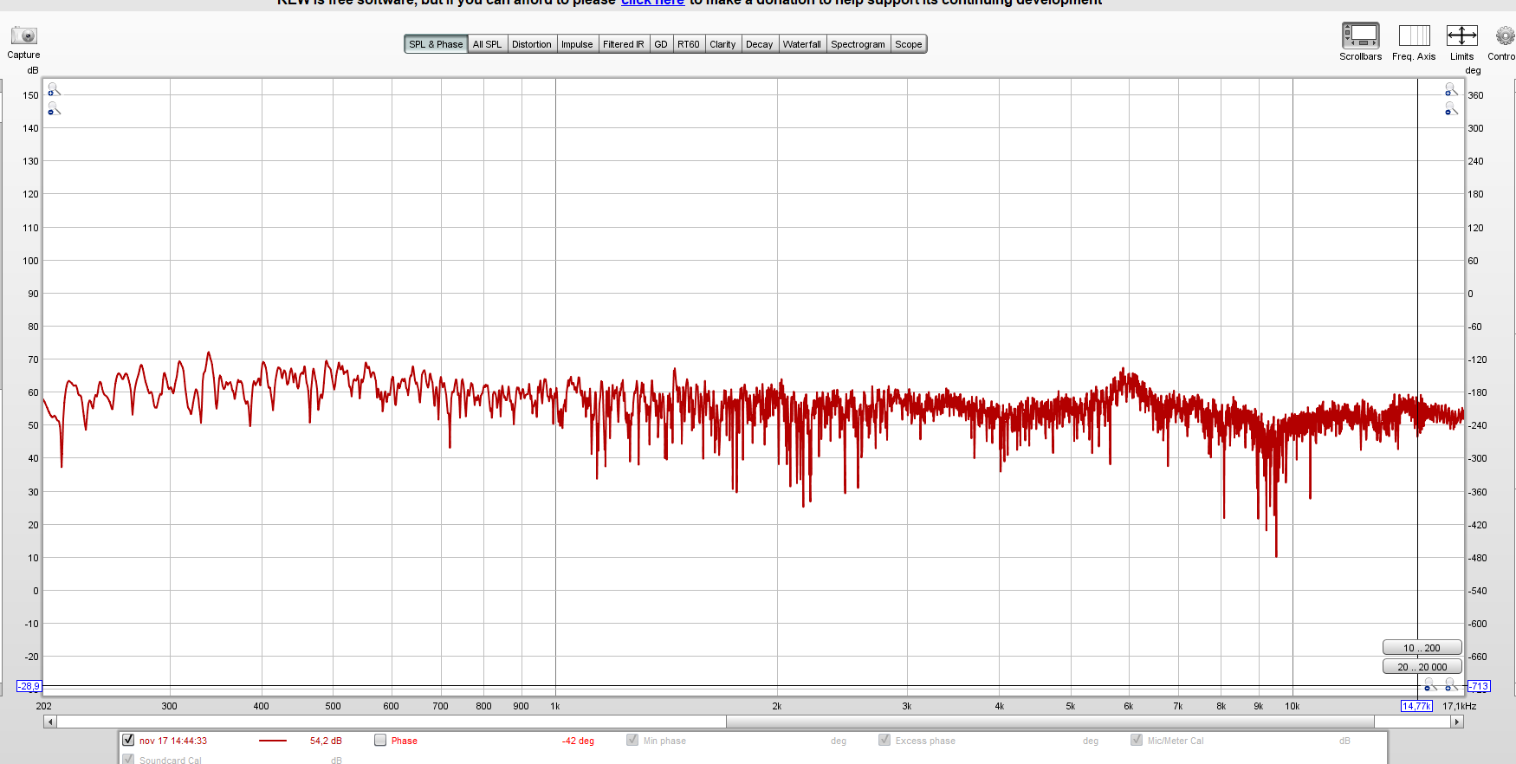
Task: Follow the donation 'click here' link
Action: tap(652, 3)
